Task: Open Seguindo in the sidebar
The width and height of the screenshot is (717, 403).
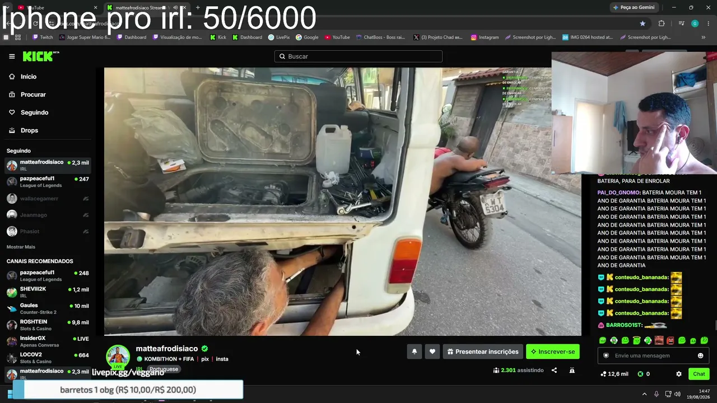Action: tap(34, 113)
